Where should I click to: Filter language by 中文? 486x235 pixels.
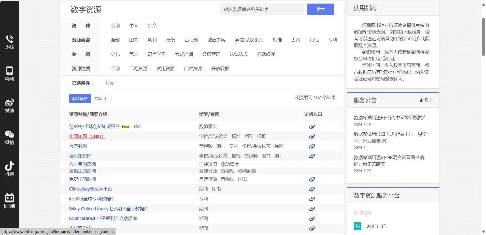pos(134,25)
